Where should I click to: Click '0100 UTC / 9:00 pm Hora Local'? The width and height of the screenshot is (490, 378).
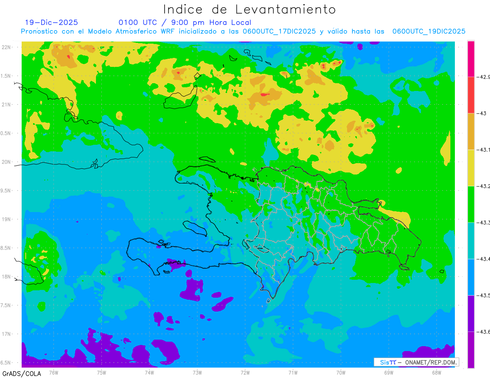(185, 22)
